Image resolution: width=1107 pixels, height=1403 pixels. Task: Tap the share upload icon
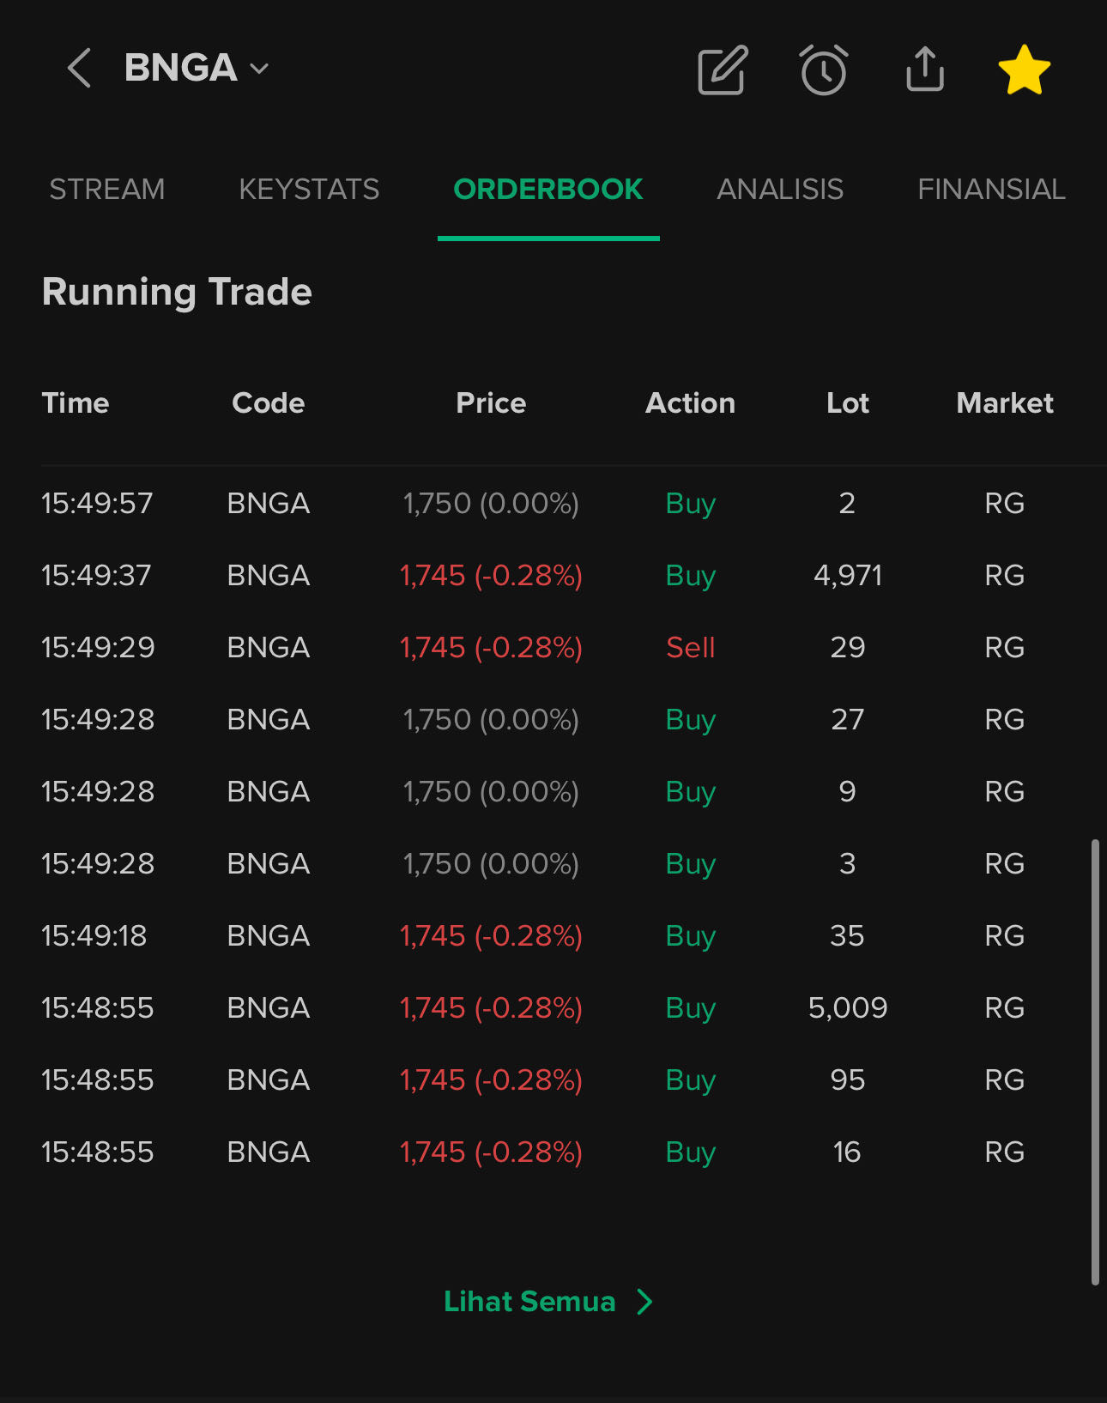click(x=925, y=70)
